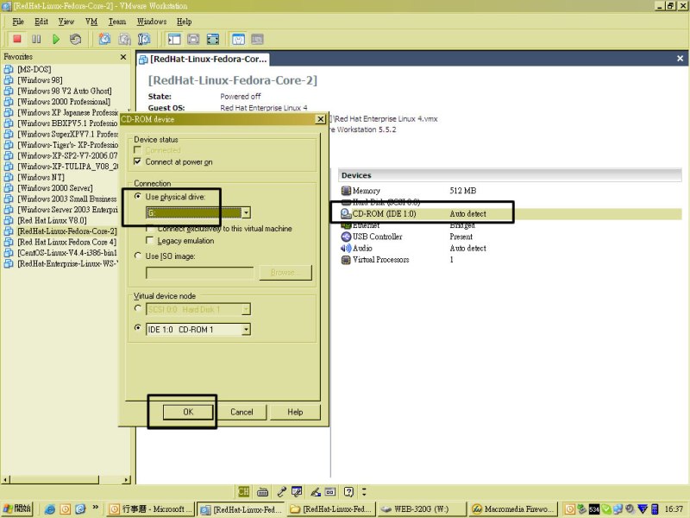Open the Team menu
The height and width of the screenshot is (518, 690).
coord(117,22)
